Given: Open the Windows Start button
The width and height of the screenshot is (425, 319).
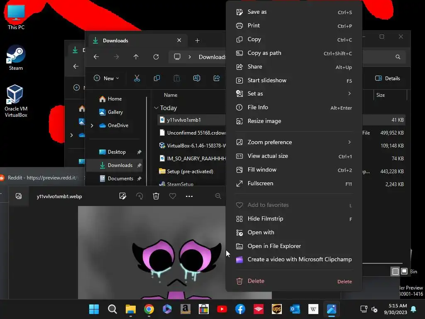Looking at the screenshot, I should [x=94, y=309].
